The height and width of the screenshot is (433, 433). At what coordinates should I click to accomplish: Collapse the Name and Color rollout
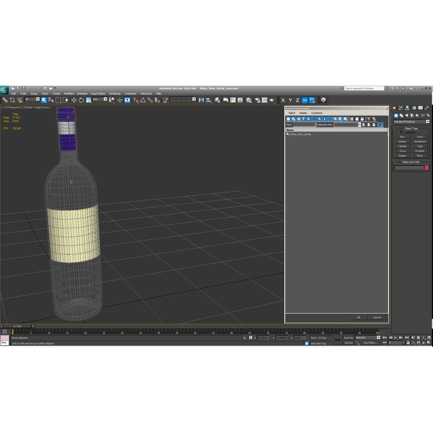(x=411, y=162)
